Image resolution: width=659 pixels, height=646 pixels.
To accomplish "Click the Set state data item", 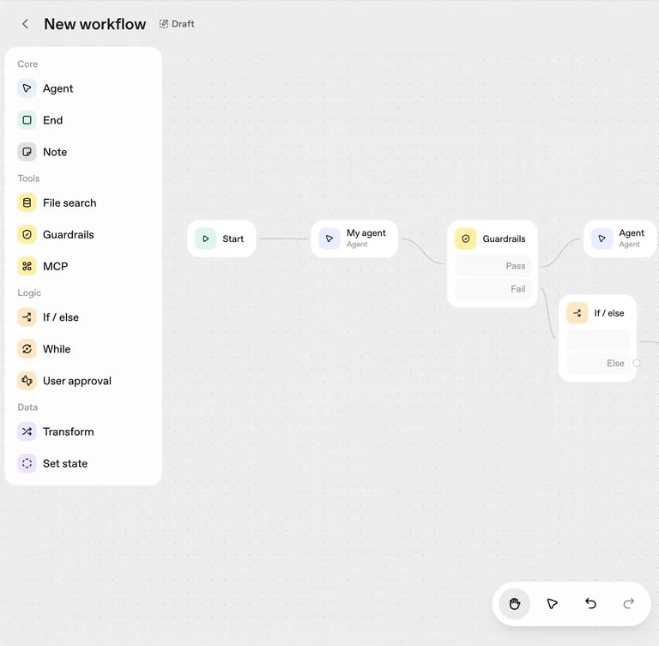I will pos(83,463).
